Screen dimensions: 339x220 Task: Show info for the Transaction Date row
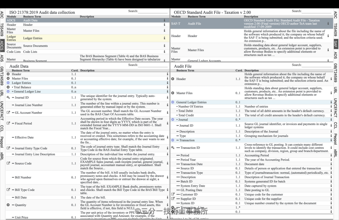pos(331,164)
